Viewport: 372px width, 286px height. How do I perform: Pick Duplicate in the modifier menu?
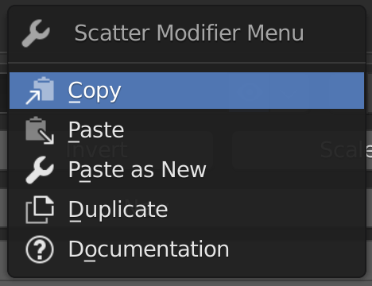point(187,210)
